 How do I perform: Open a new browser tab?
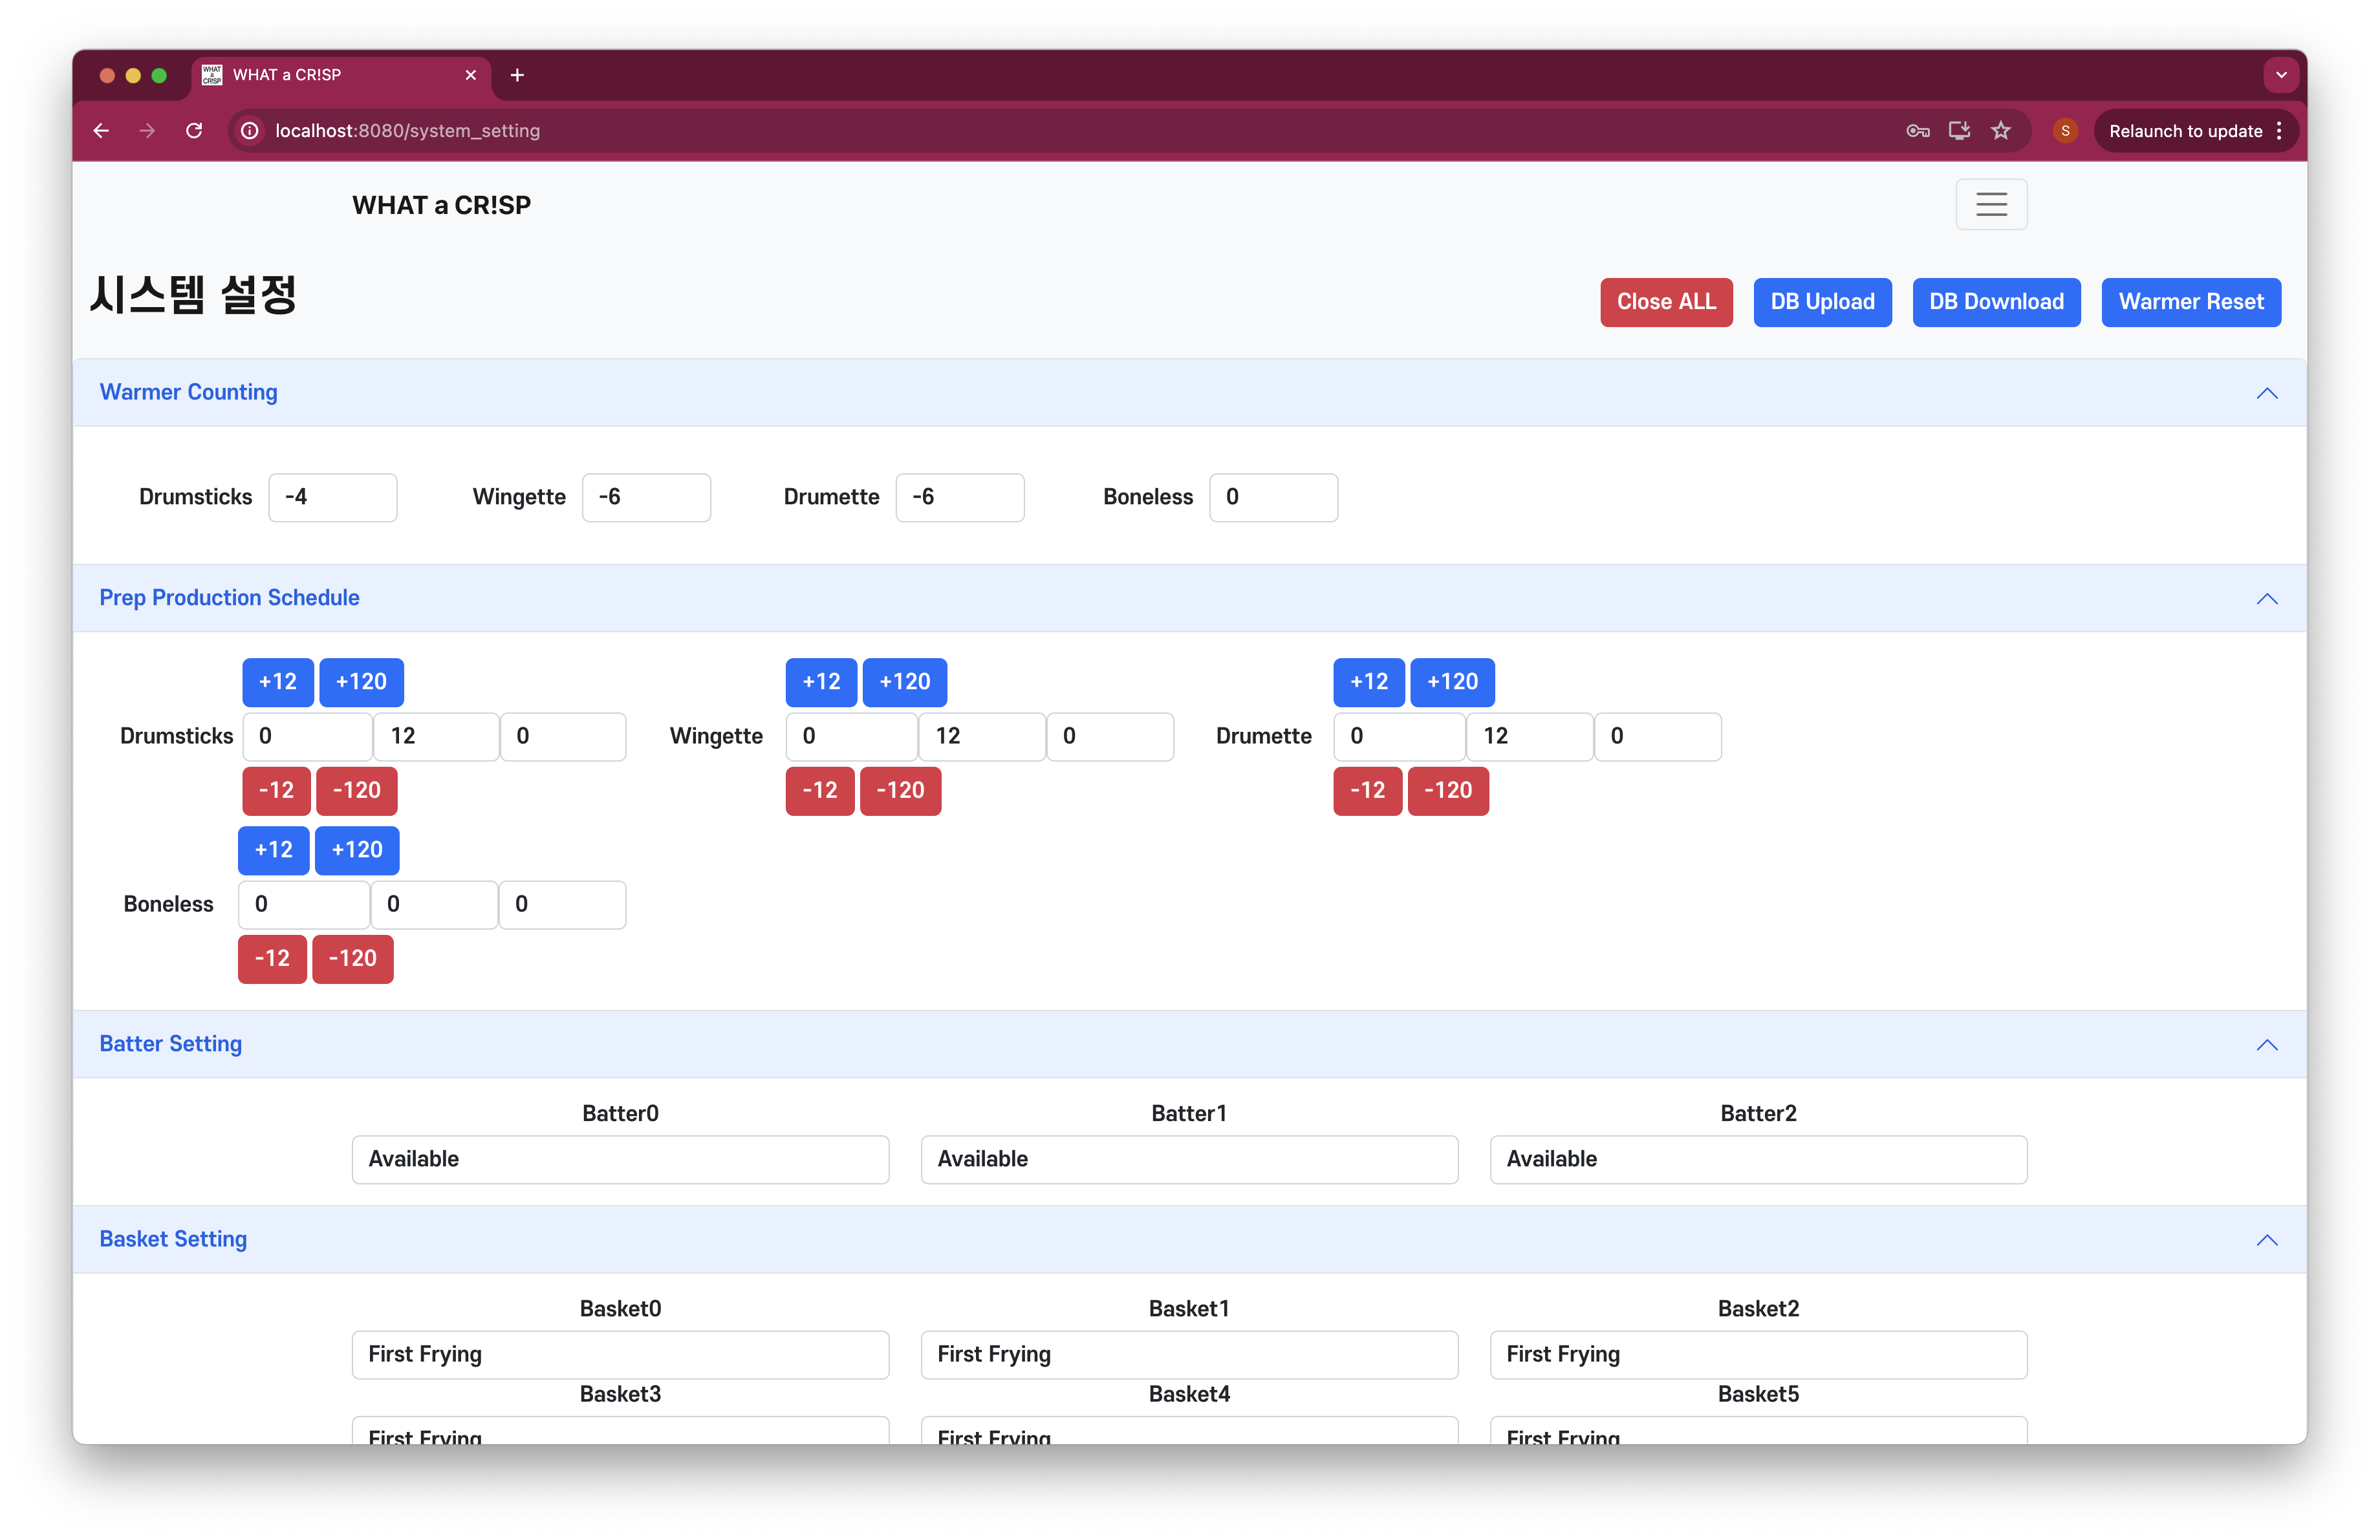(x=517, y=75)
